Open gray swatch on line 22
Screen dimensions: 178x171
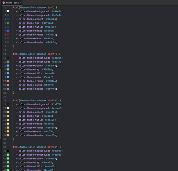8,89
